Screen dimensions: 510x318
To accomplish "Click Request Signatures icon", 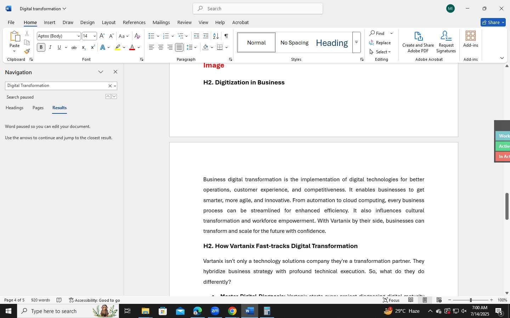I will pos(446,42).
